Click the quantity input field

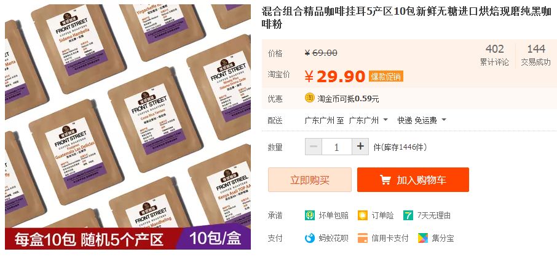pos(337,147)
